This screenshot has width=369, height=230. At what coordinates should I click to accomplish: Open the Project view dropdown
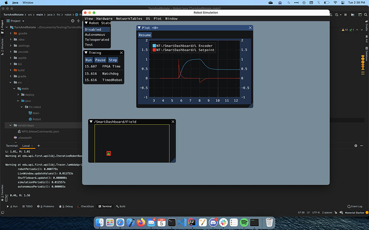point(16,21)
